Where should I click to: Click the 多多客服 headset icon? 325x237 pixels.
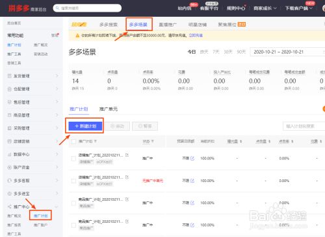point(9,181)
